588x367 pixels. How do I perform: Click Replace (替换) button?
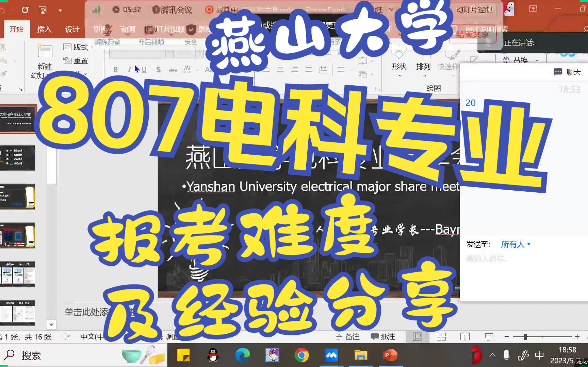coord(516,60)
